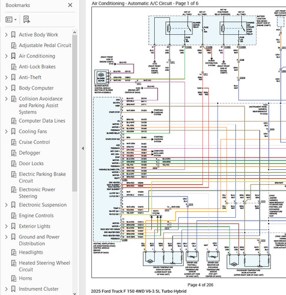Viewport: 286px width, 295px height.
Task: Expand the Active Body Work bookmark
Action: 6,35
